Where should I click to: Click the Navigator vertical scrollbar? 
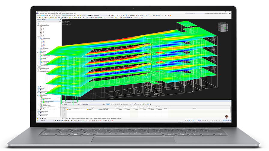61,107
